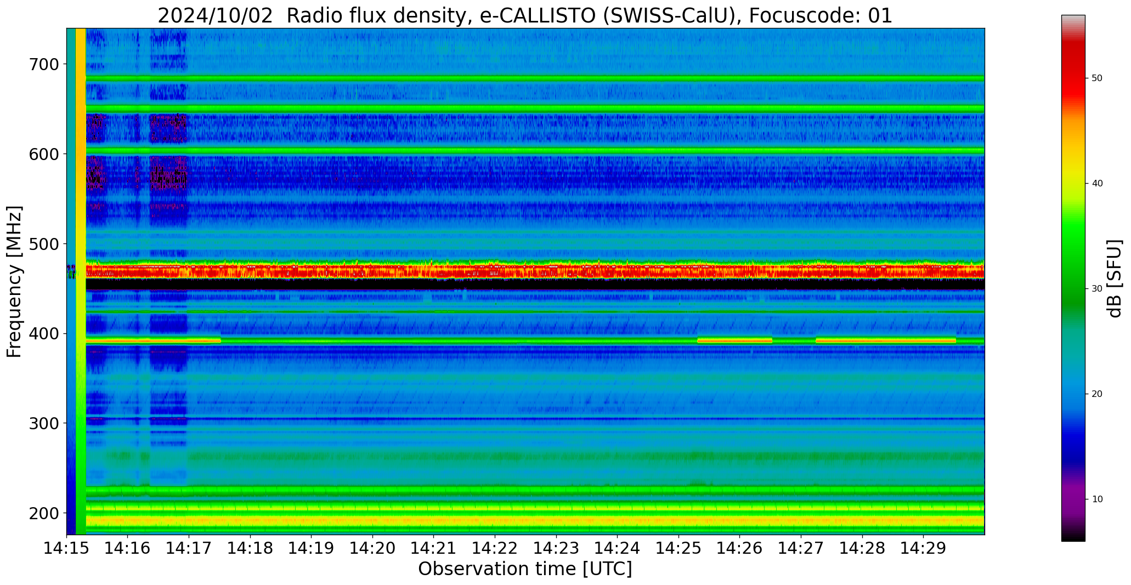Click the 14:15 time tick label
The image size is (1131, 585).
coord(67,548)
